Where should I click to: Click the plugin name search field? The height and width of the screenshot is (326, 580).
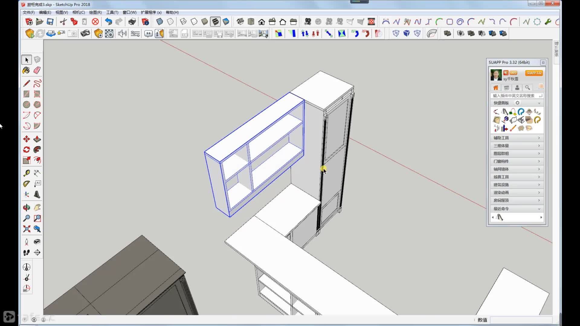[x=517, y=96]
